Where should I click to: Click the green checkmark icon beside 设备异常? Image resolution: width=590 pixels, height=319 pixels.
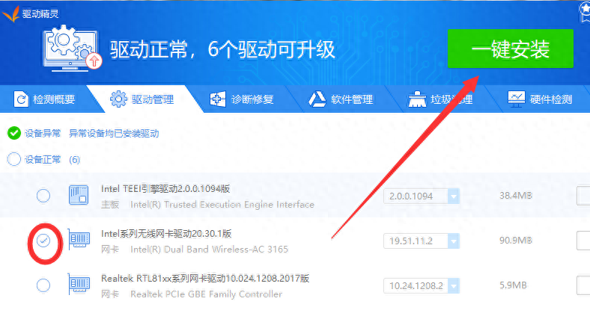click(13, 133)
